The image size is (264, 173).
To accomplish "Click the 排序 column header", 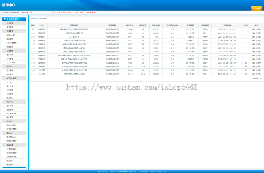I will (246, 25).
